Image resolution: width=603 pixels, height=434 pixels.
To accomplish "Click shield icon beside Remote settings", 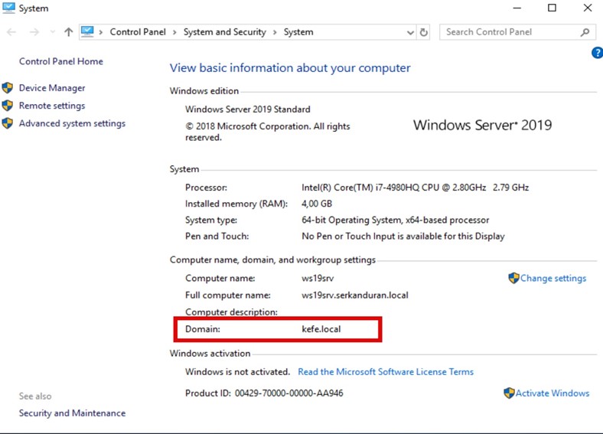I will point(8,106).
